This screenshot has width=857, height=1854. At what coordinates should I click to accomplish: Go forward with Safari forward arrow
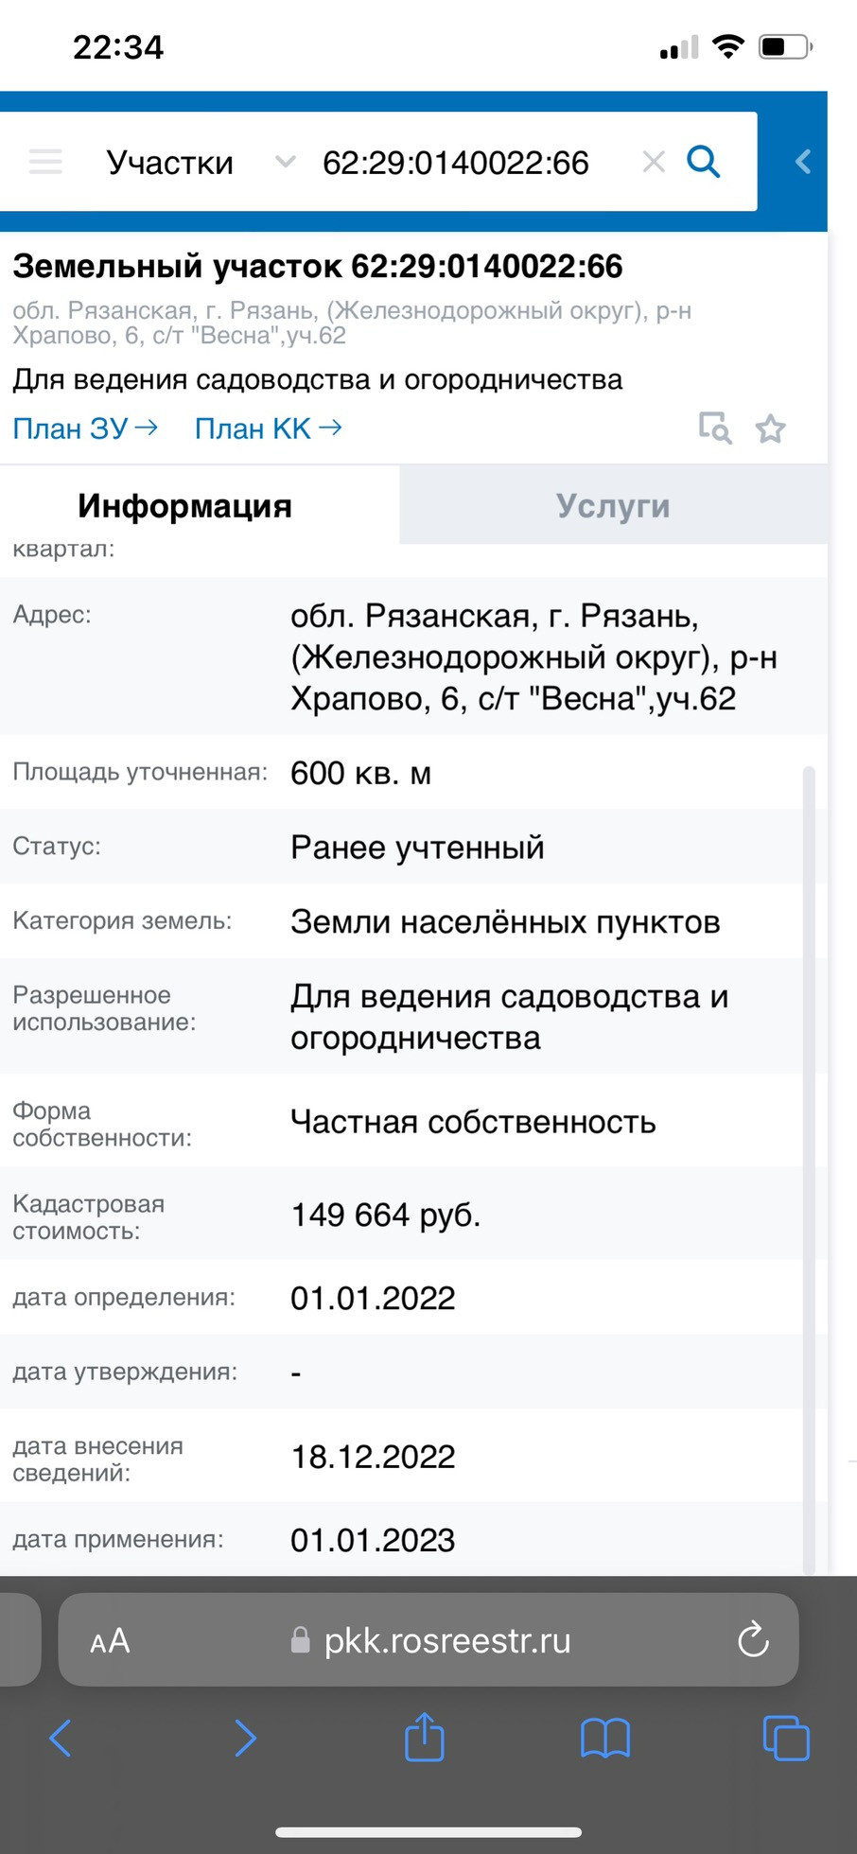tap(245, 1738)
